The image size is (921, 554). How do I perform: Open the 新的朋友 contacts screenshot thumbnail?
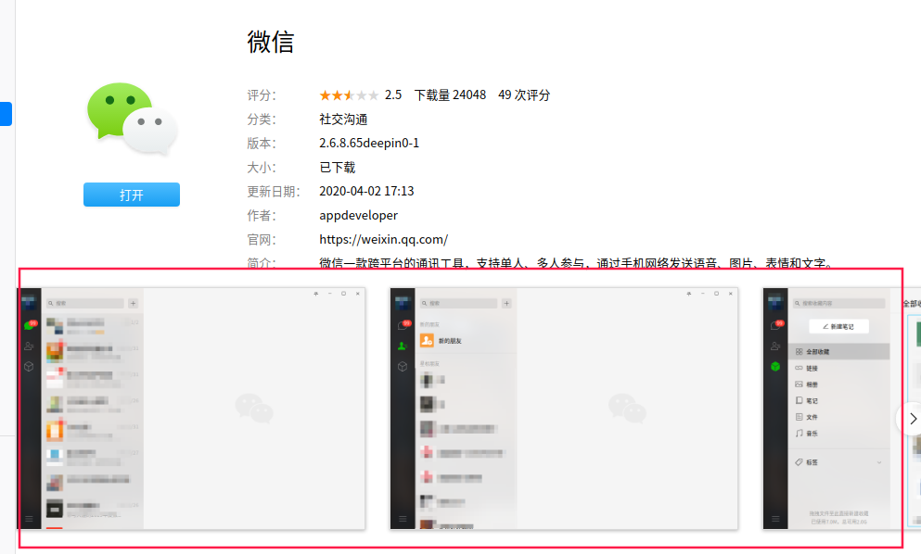tap(564, 409)
